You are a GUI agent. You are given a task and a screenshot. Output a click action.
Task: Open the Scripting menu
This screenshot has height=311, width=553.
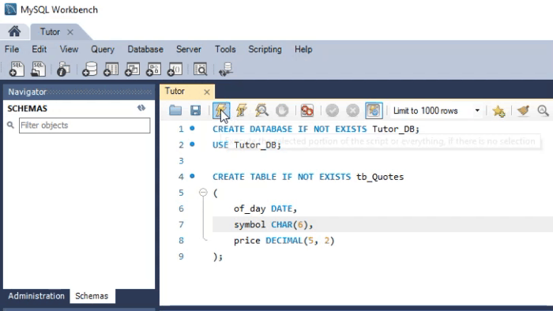point(265,49)
